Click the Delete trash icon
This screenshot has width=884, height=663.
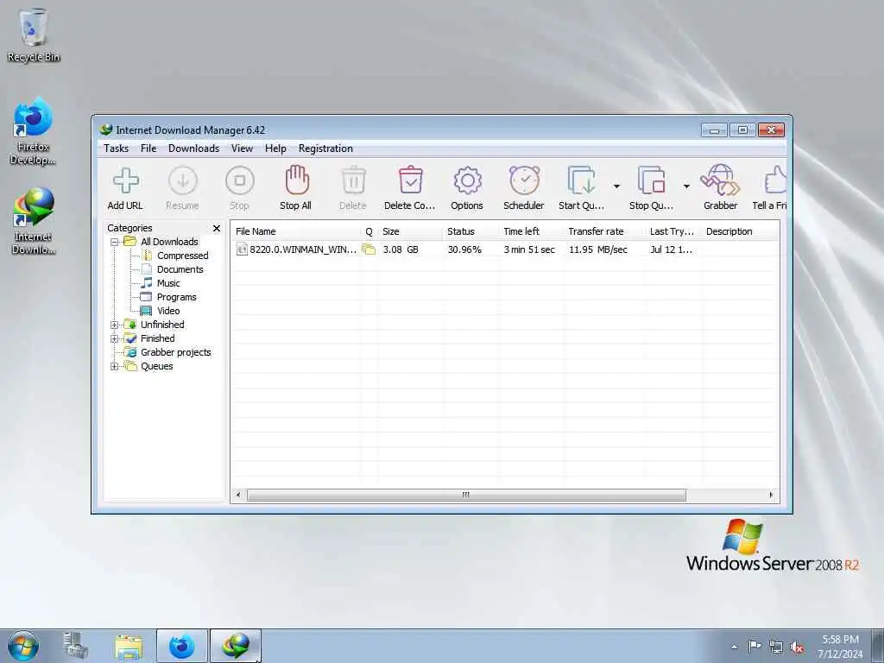(x=353, y=180)
